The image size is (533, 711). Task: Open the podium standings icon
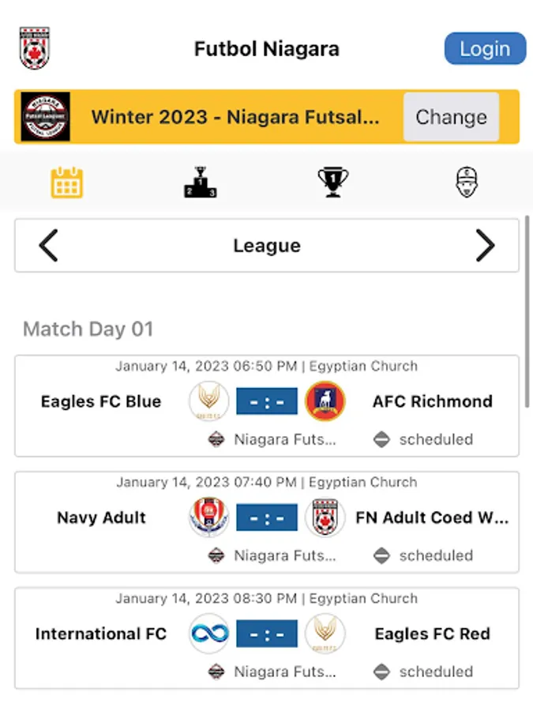200,182
